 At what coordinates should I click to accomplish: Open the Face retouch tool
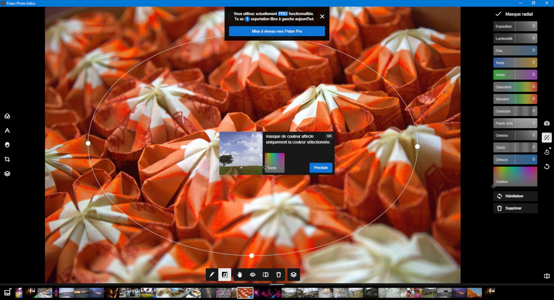coord(7,145)
